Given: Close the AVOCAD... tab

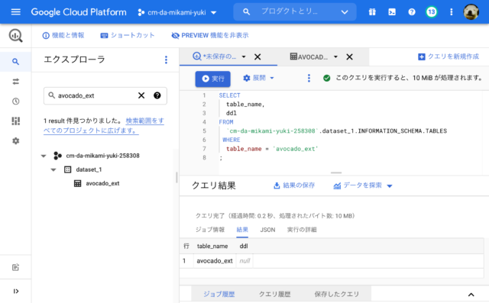Looking at the screenshot, I should pos(350,57).
